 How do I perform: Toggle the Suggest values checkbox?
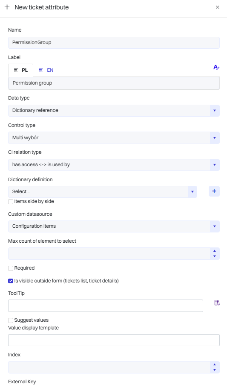coord(11,320)
